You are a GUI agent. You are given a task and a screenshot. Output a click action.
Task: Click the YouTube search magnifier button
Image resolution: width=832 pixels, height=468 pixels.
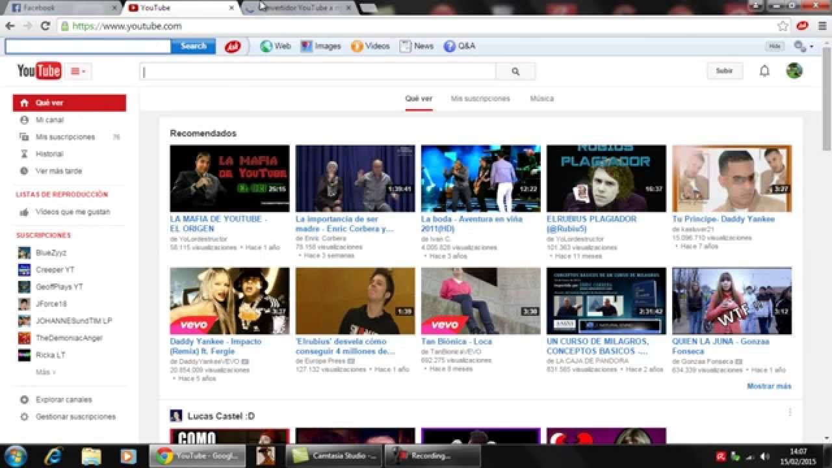(x=515, y=71)
